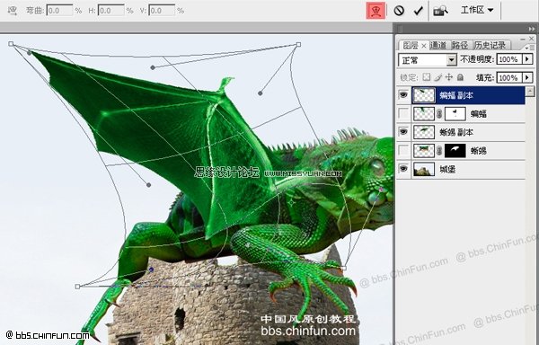Select the 蜥蜴 layer name
The height and width of the screenshot is (345, 539).
point(479,151)
